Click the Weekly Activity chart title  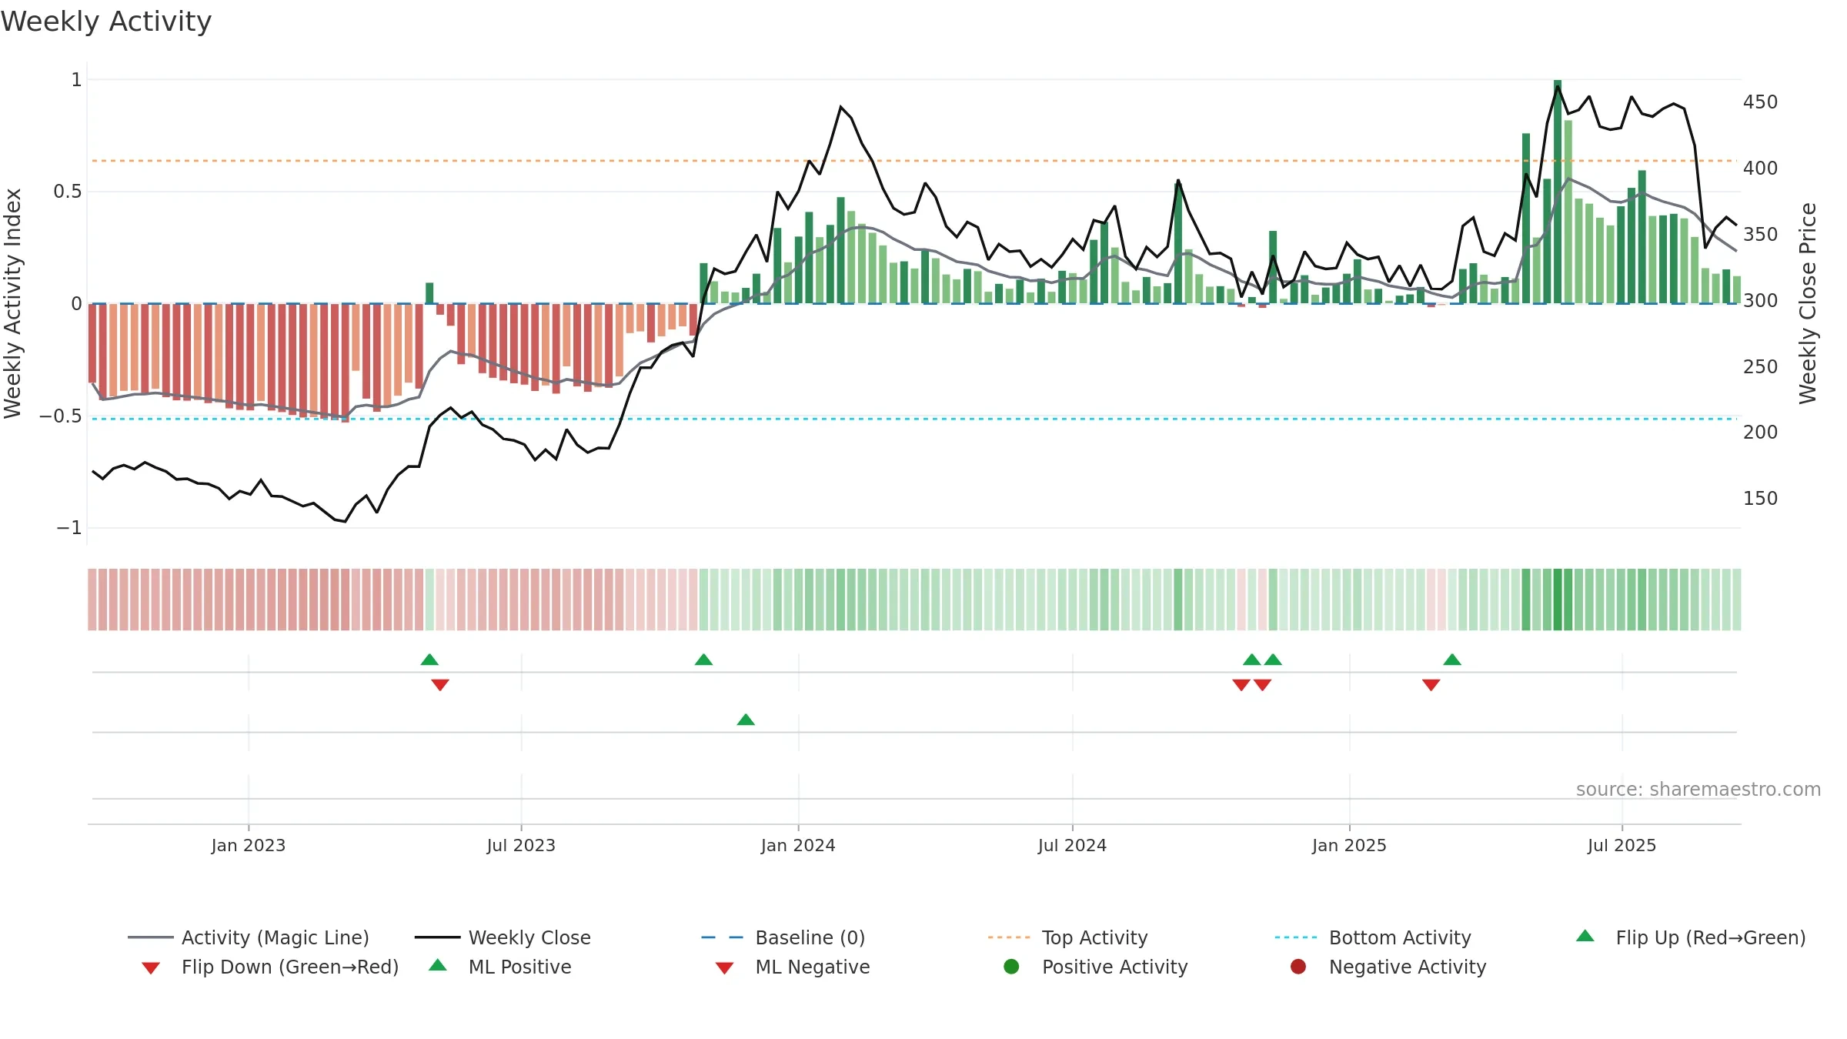pyautogui.click(x=106, y=22)
